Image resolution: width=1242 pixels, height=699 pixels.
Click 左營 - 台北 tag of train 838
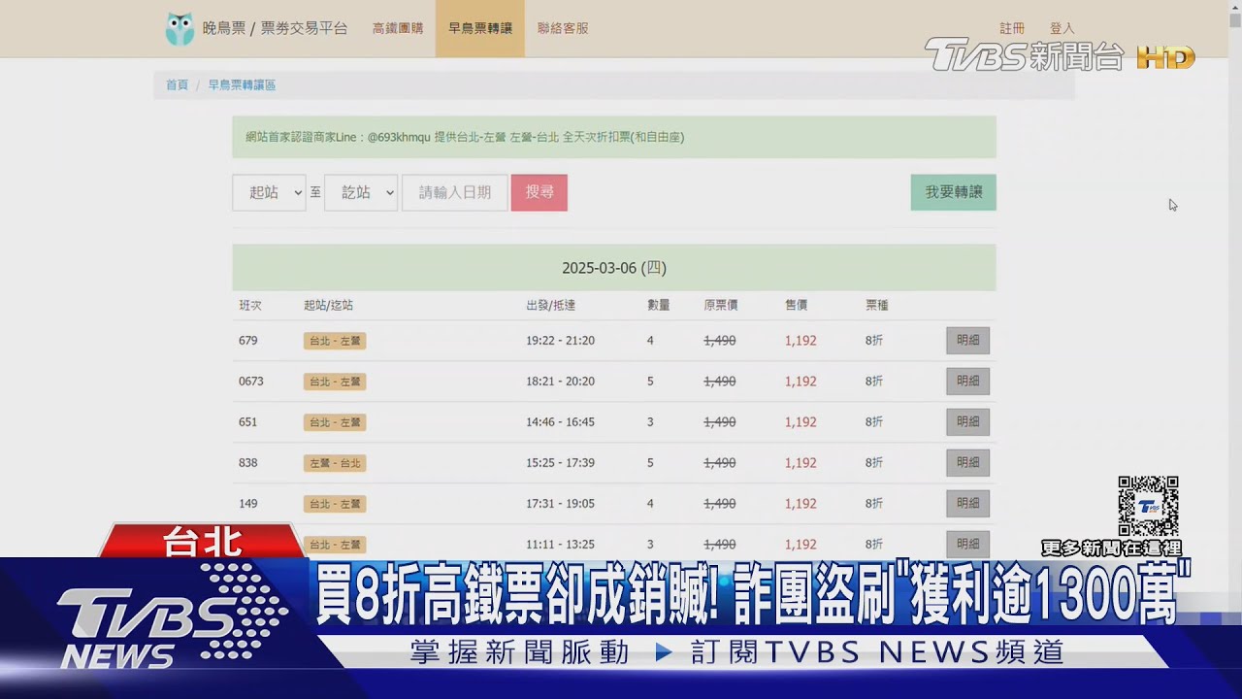click(x=335, y=463)
